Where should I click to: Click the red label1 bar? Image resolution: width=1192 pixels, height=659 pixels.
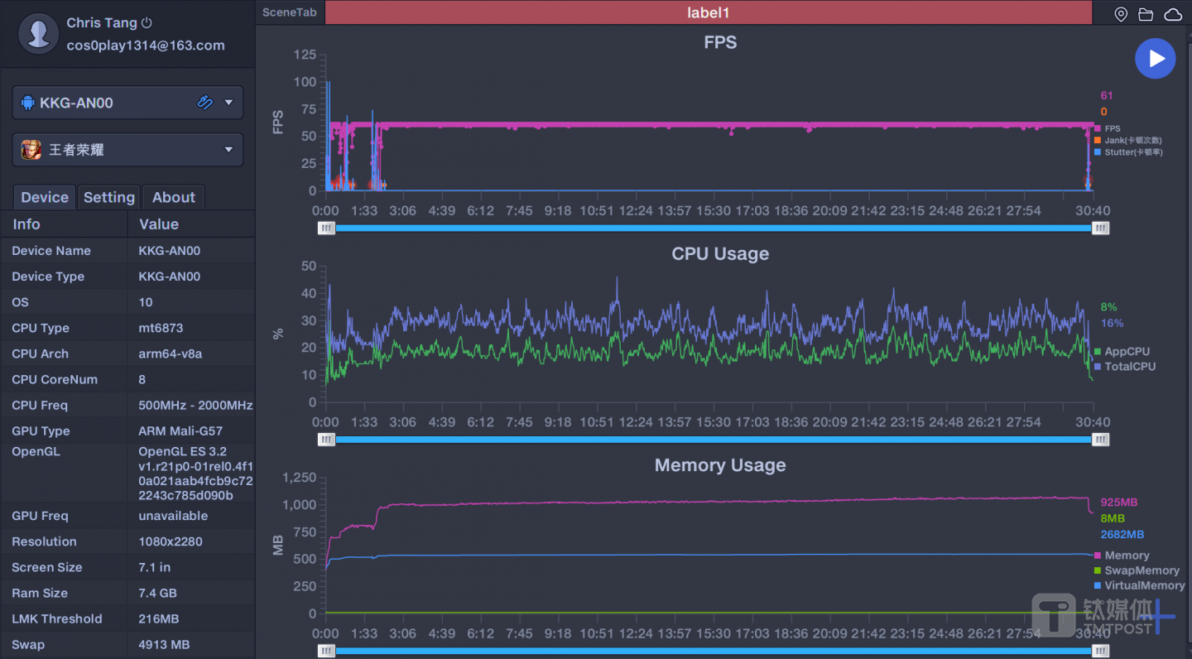[708, 12]
